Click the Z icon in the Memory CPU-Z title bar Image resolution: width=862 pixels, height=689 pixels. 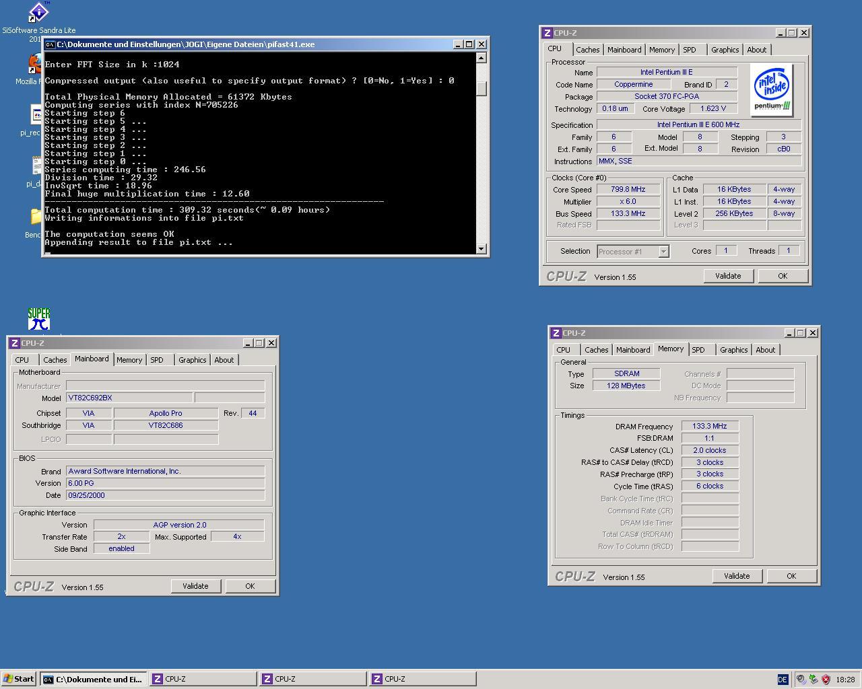[x=556, y=333]
